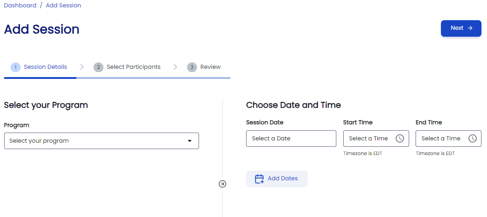Click the calendar icon in Add Dates
This screenshot has width=487, height=217.
pyautogui.click(x=259, y=179)
